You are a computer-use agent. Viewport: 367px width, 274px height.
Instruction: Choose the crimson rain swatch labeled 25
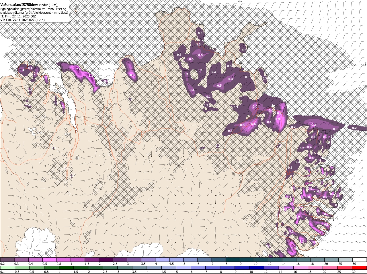tap(344, 268)
